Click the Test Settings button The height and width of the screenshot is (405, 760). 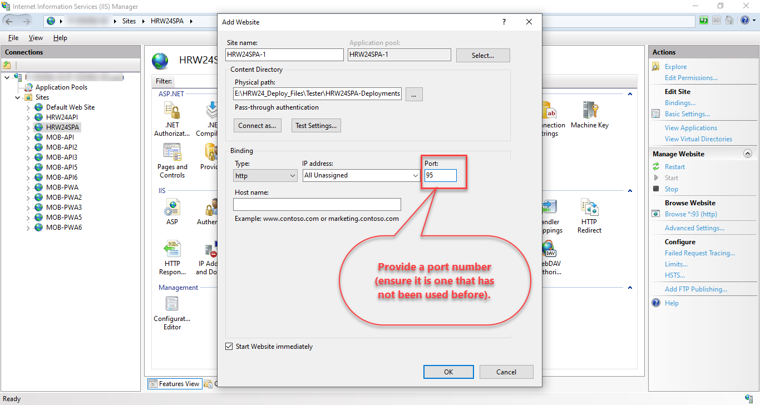(316, 125)
